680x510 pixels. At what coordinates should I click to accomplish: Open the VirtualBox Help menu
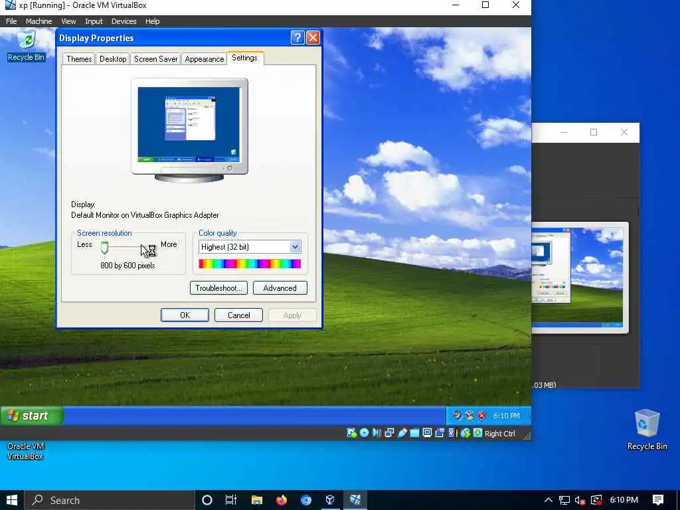(152, 21)
